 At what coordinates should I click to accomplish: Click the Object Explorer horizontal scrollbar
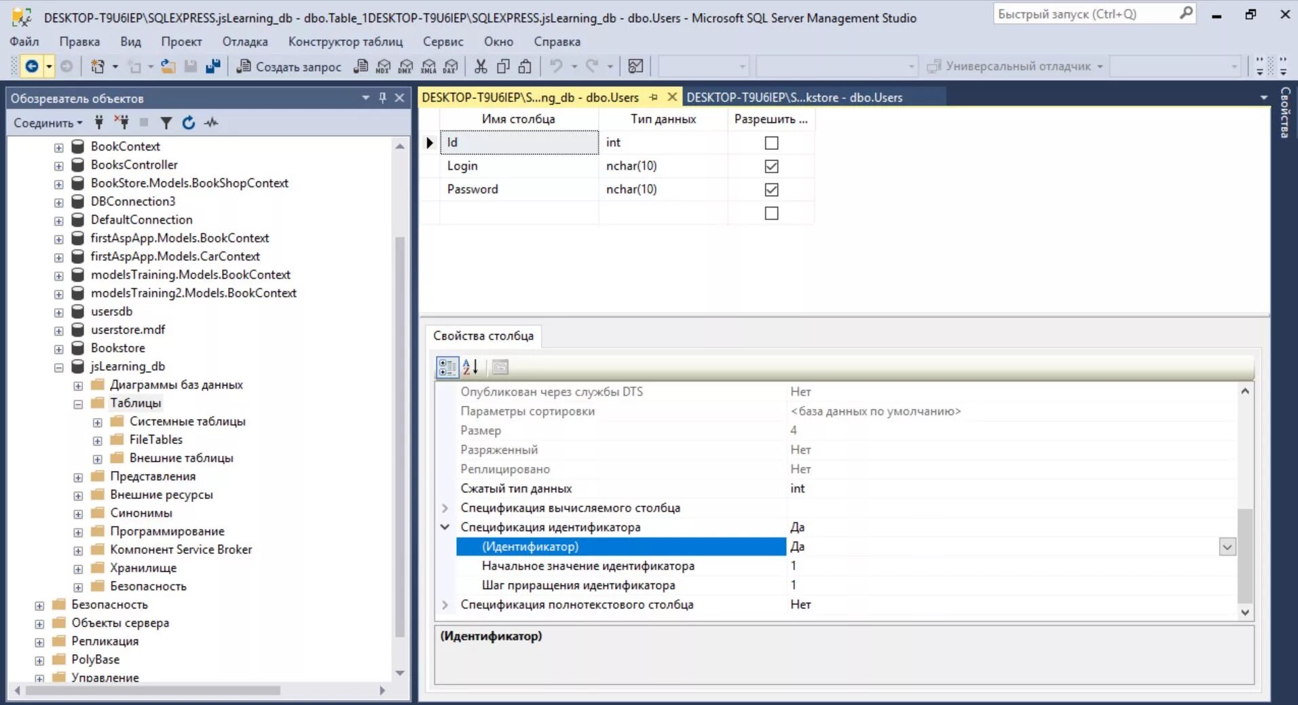coord(153,690)
